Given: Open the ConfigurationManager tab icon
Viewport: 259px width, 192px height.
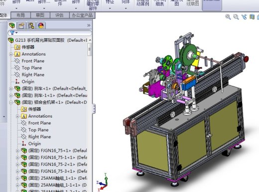Looking at the screenshot, I should (31, 26).
